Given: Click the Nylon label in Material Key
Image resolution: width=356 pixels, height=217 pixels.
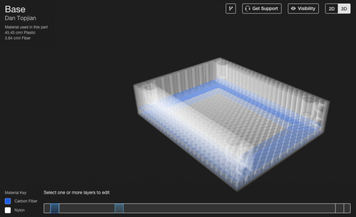Looking at the screenshot, I should 20,210.
